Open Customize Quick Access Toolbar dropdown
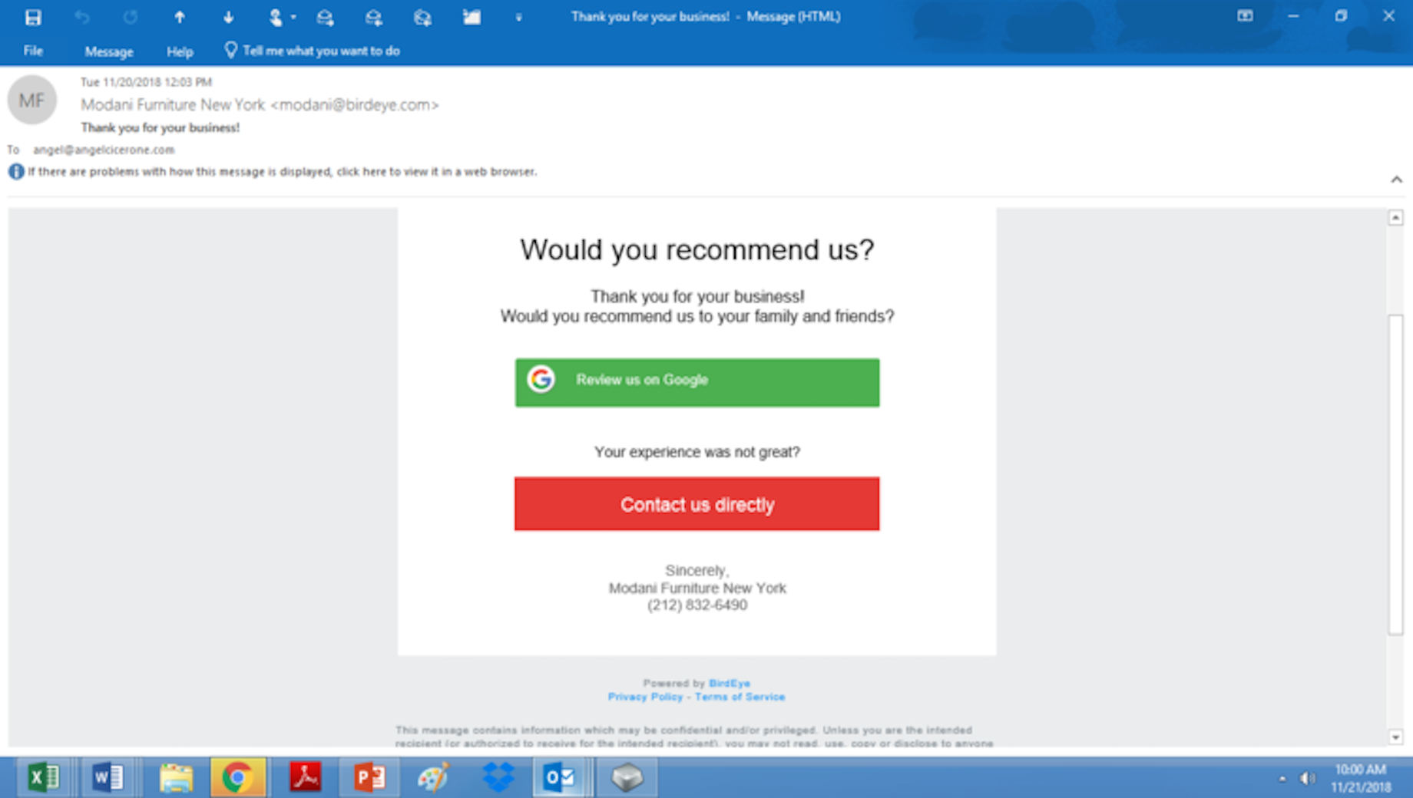Screen dimensions: 1413x798 tap(518, 18)
